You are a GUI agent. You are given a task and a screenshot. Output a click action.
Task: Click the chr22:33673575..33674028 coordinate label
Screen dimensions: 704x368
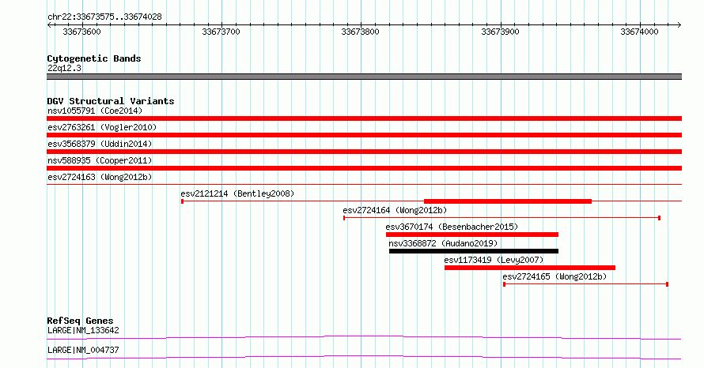(x=104, y=17)
